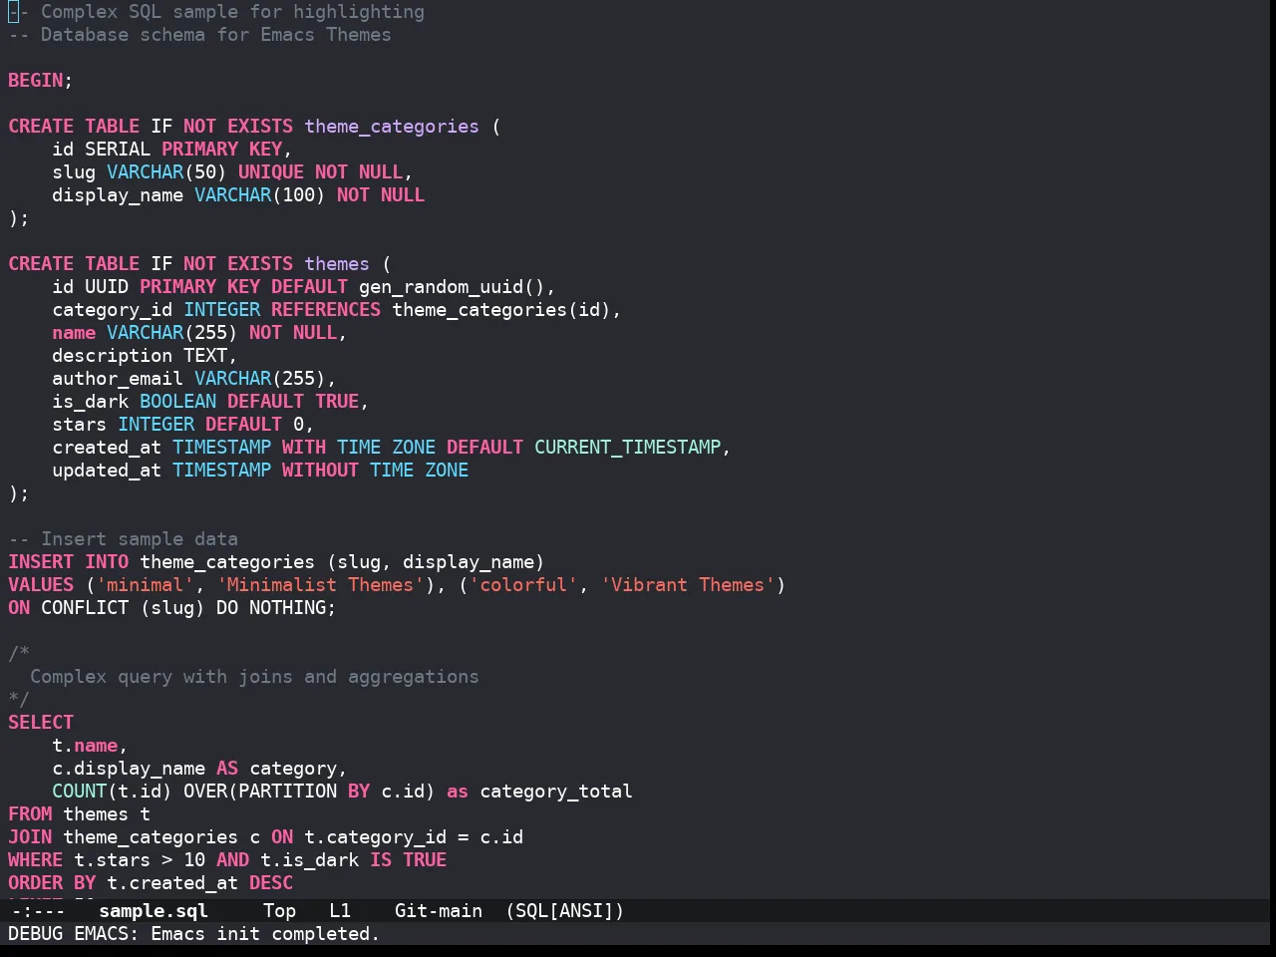
Task: Click 'description TEXT' column line
Action: coord(146,355)
